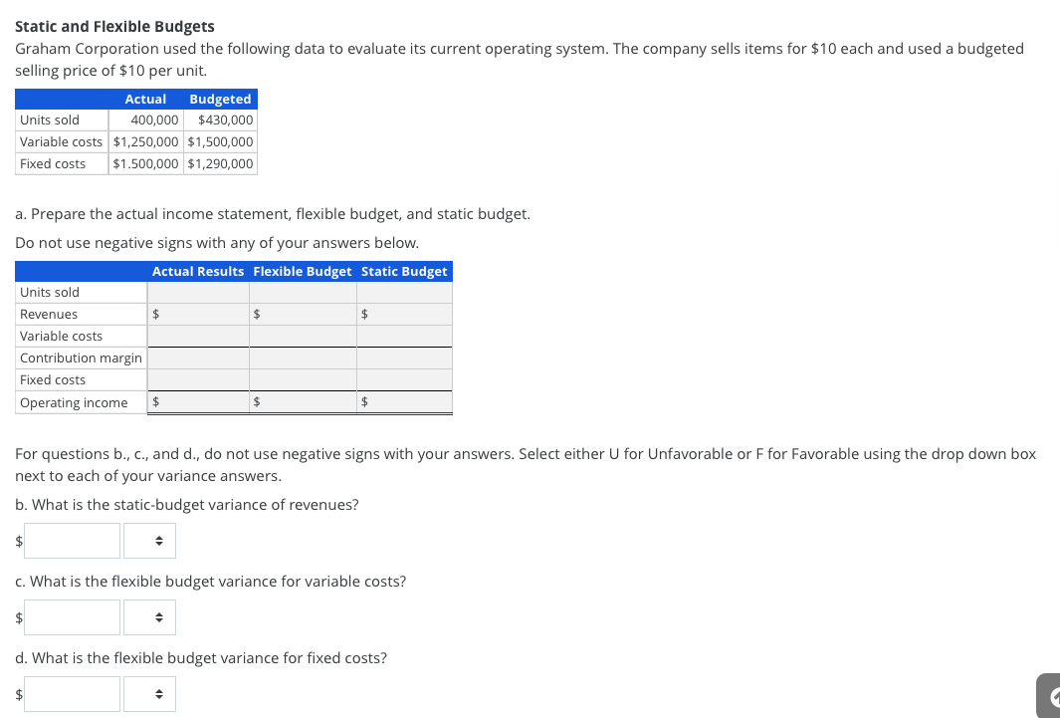Click the Fixed costs cell under Static Budget

coord(404,378)
